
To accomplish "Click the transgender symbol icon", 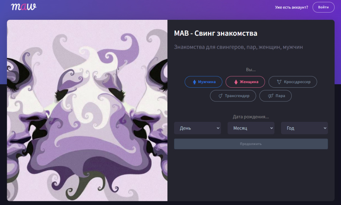I will click(221, 96).
